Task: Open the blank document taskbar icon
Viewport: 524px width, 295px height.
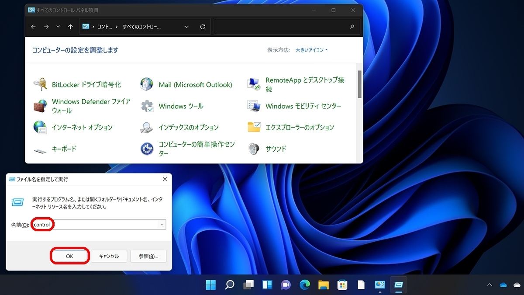Action: (x=361, y=285)
